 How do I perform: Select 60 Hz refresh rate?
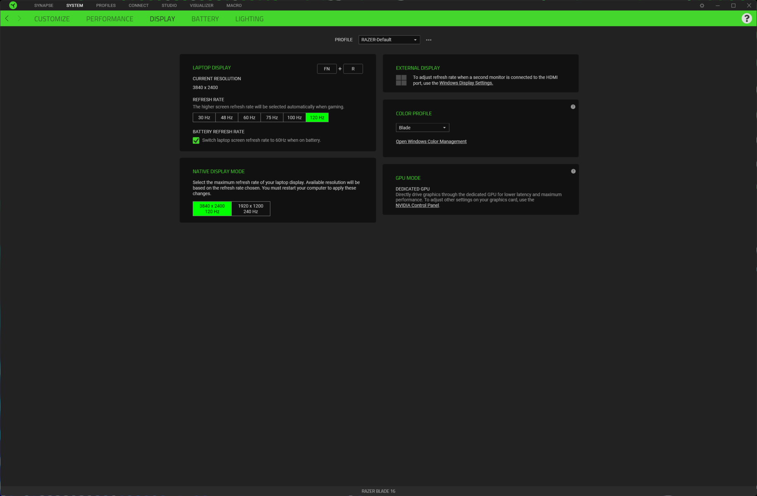249,118
